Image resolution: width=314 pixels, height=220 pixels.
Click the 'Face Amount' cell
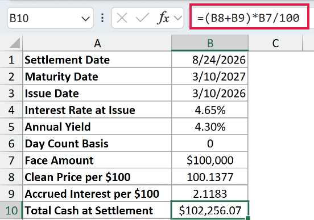point(97,160)
